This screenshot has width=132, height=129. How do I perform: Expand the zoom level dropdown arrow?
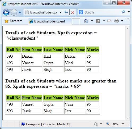coord(123,124)
